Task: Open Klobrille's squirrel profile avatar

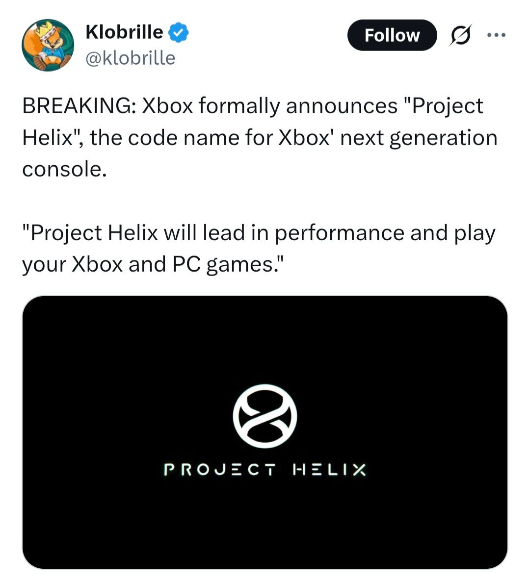Action: tap(48, 45)
